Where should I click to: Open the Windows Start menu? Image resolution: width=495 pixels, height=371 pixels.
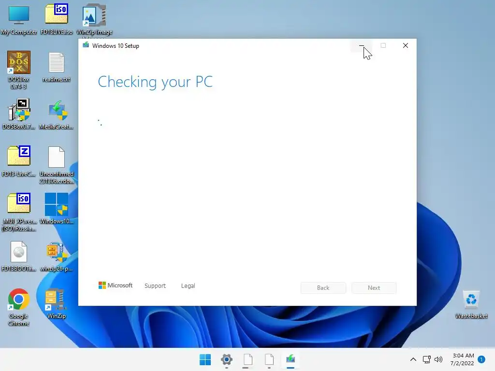tap(205, 359)
